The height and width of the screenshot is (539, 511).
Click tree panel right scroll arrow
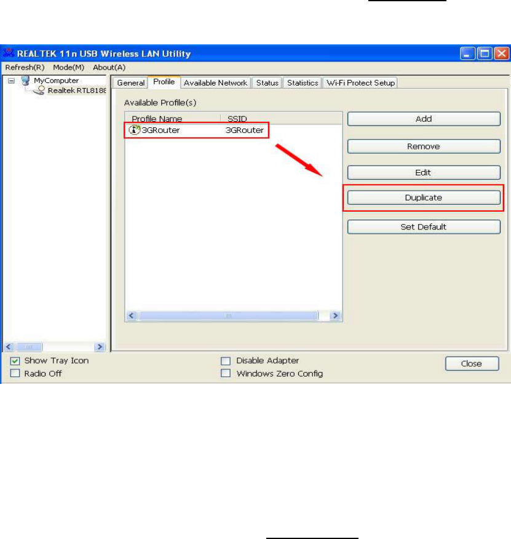[100, 347]
